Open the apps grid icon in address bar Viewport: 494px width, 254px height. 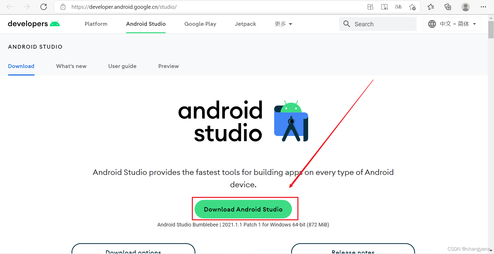[370, 7]
